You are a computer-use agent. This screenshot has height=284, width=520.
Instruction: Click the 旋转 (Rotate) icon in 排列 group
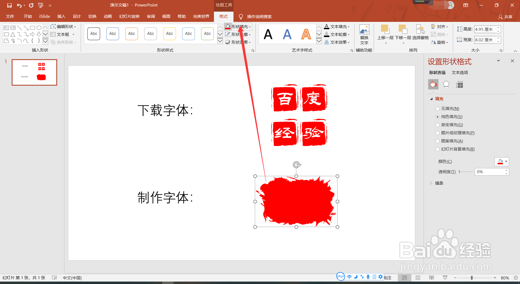[439, 42]
